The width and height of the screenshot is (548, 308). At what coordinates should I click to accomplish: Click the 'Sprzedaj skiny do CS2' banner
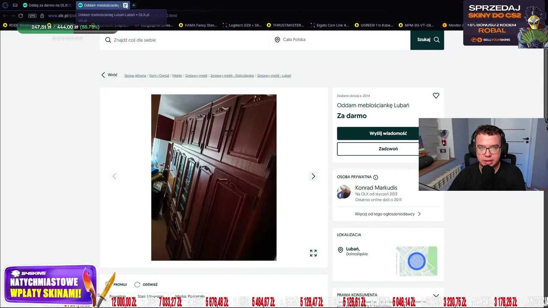(505, 24)
